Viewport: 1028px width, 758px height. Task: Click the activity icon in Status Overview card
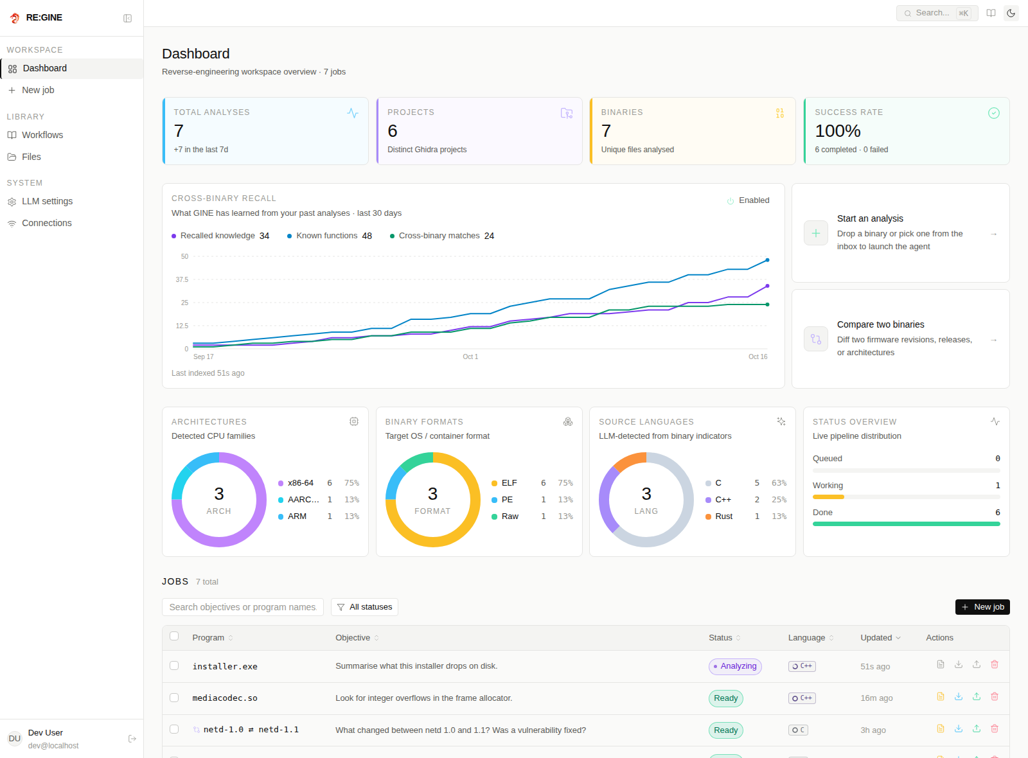pyautogui.click(x=995, y=421)
